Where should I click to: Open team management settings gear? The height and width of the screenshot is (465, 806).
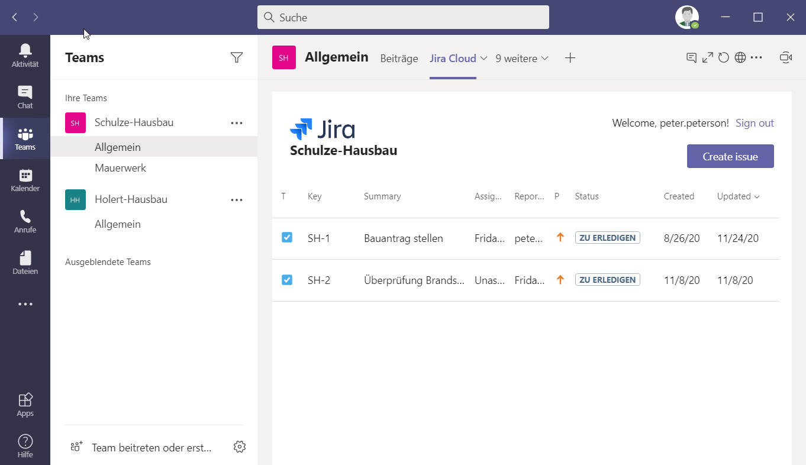[240, 447]
